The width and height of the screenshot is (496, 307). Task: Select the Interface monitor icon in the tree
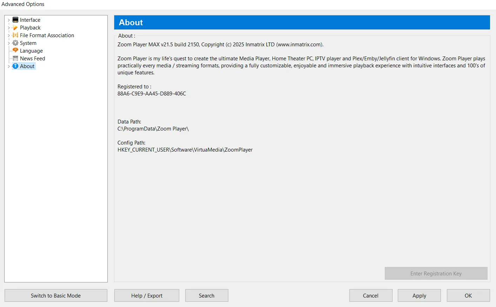pyautogui.click(x=15, y=20)
